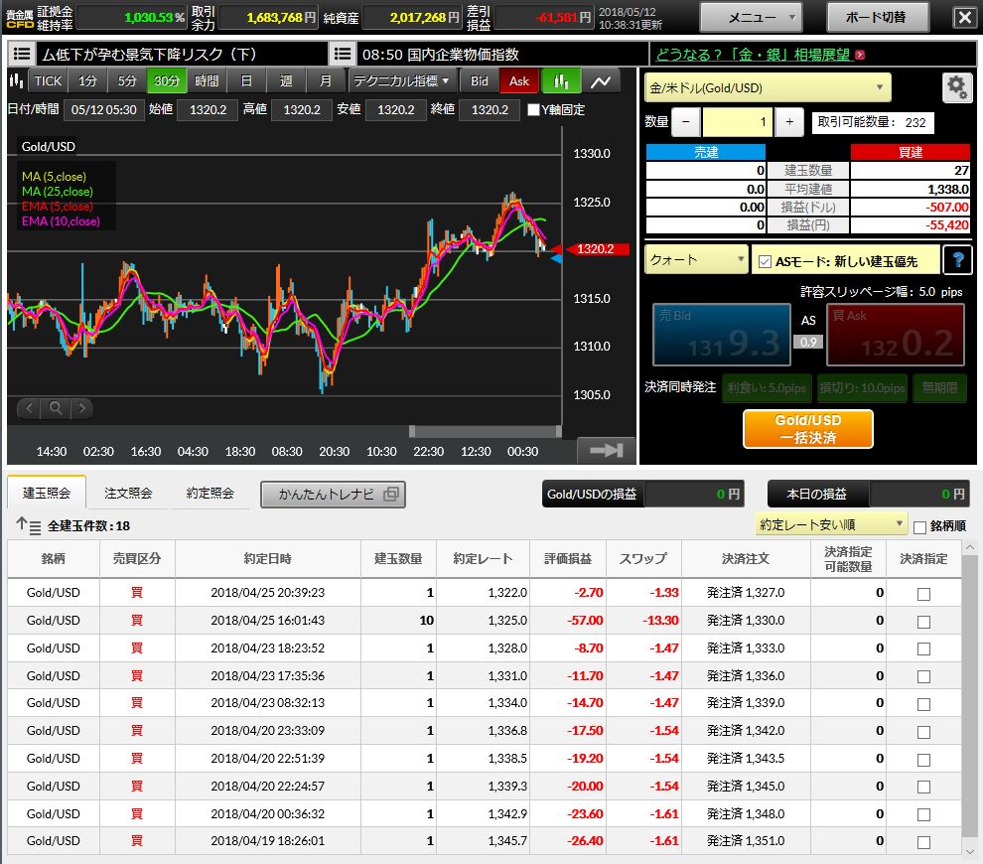Screen dimensions: 983x864
Task: Open 金/米ドル(Gold/USD) instrument selector
Action: pyautogui.click(x=768, y=87)
